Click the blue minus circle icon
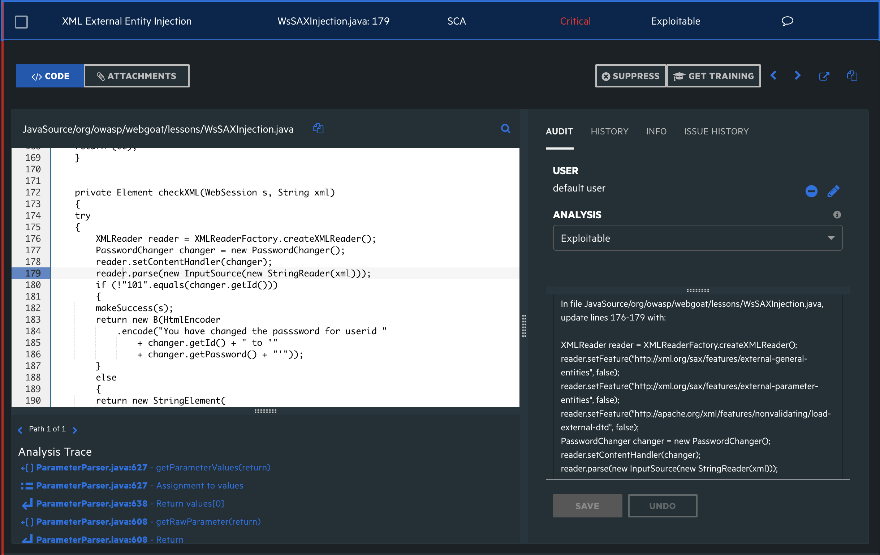880x555 pixels. (811, 191)
